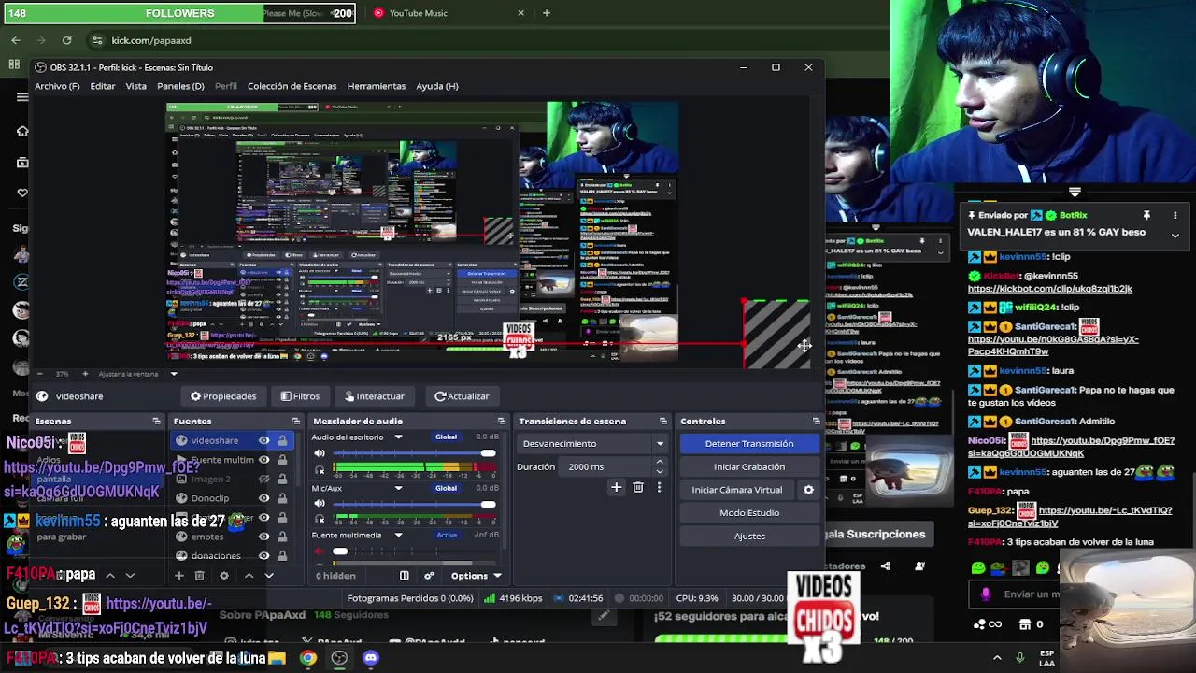
Task: Open Colección de Escenas menu
Action: [292, 86]
